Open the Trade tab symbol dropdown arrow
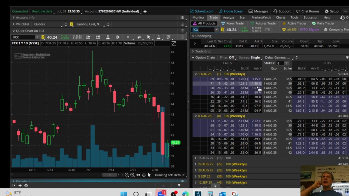 (x=216, y=30)
